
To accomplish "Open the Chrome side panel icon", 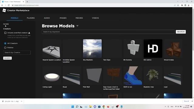I will [x=185, y=5].
